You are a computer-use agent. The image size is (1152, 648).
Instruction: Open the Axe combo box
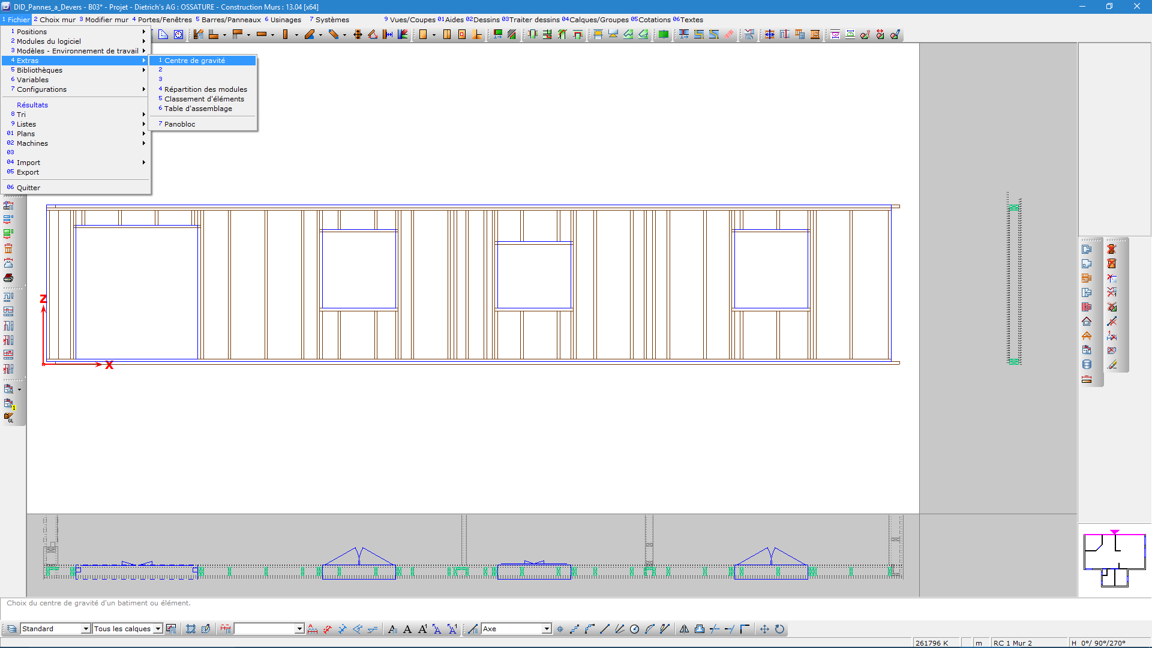[547, 629]
